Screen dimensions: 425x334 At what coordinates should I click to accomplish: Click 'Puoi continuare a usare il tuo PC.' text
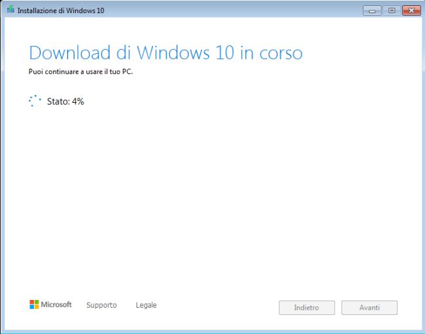[x=81, y=72]
